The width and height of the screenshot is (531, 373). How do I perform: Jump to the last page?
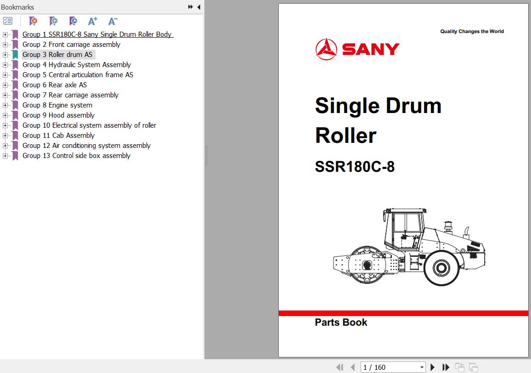(446, 367)
